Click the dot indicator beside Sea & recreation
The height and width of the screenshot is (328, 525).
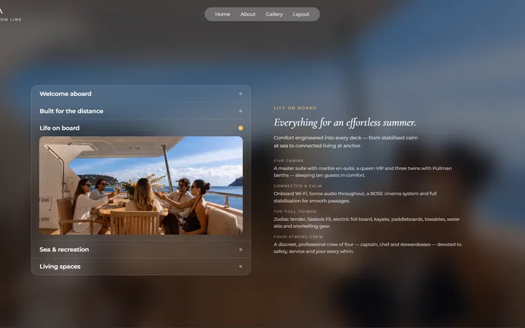pyautogui.click(x=240, y=250)
